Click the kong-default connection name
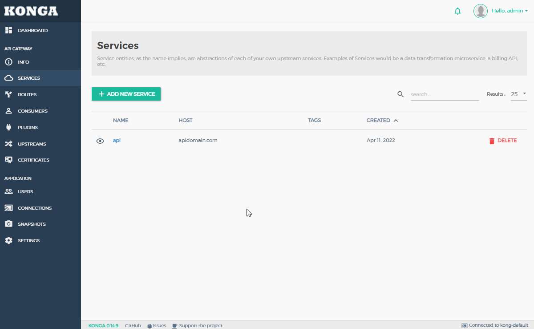 (514, 325)
